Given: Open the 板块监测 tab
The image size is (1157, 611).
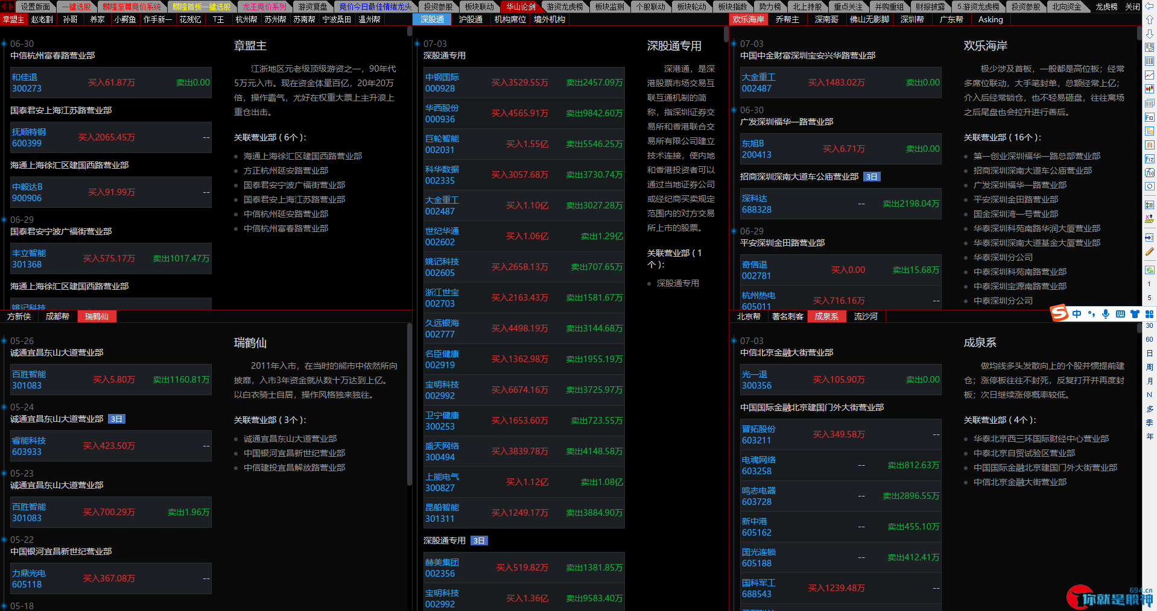Looking at the screenshot, I should click(x=609, y=7).
